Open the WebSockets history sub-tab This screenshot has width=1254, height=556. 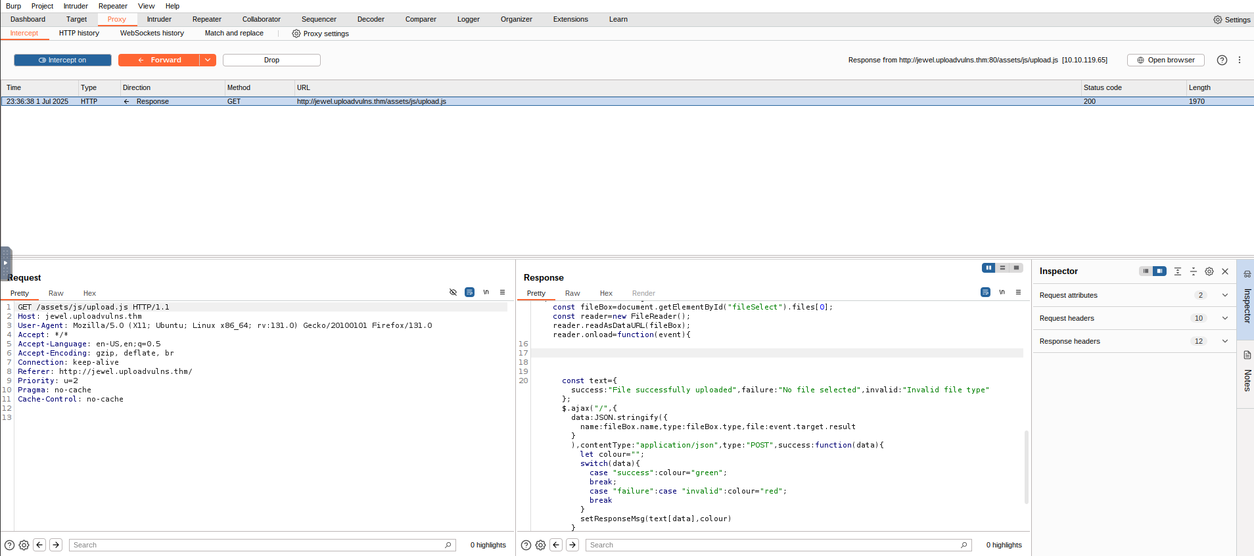coord(152,33)
